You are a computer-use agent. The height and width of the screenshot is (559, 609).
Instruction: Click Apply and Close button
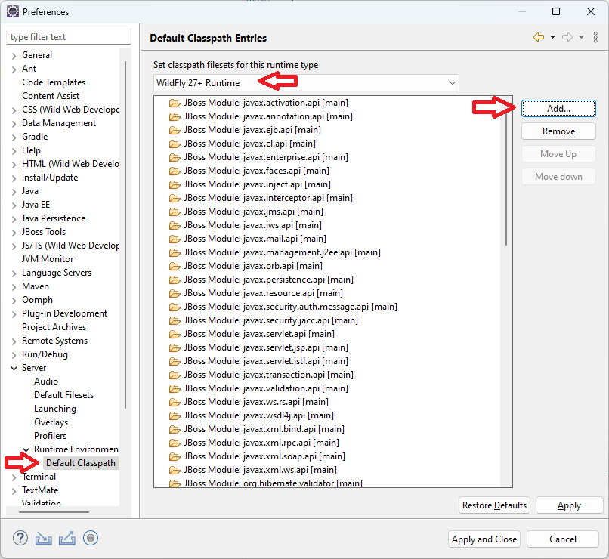tap(484, 539)
